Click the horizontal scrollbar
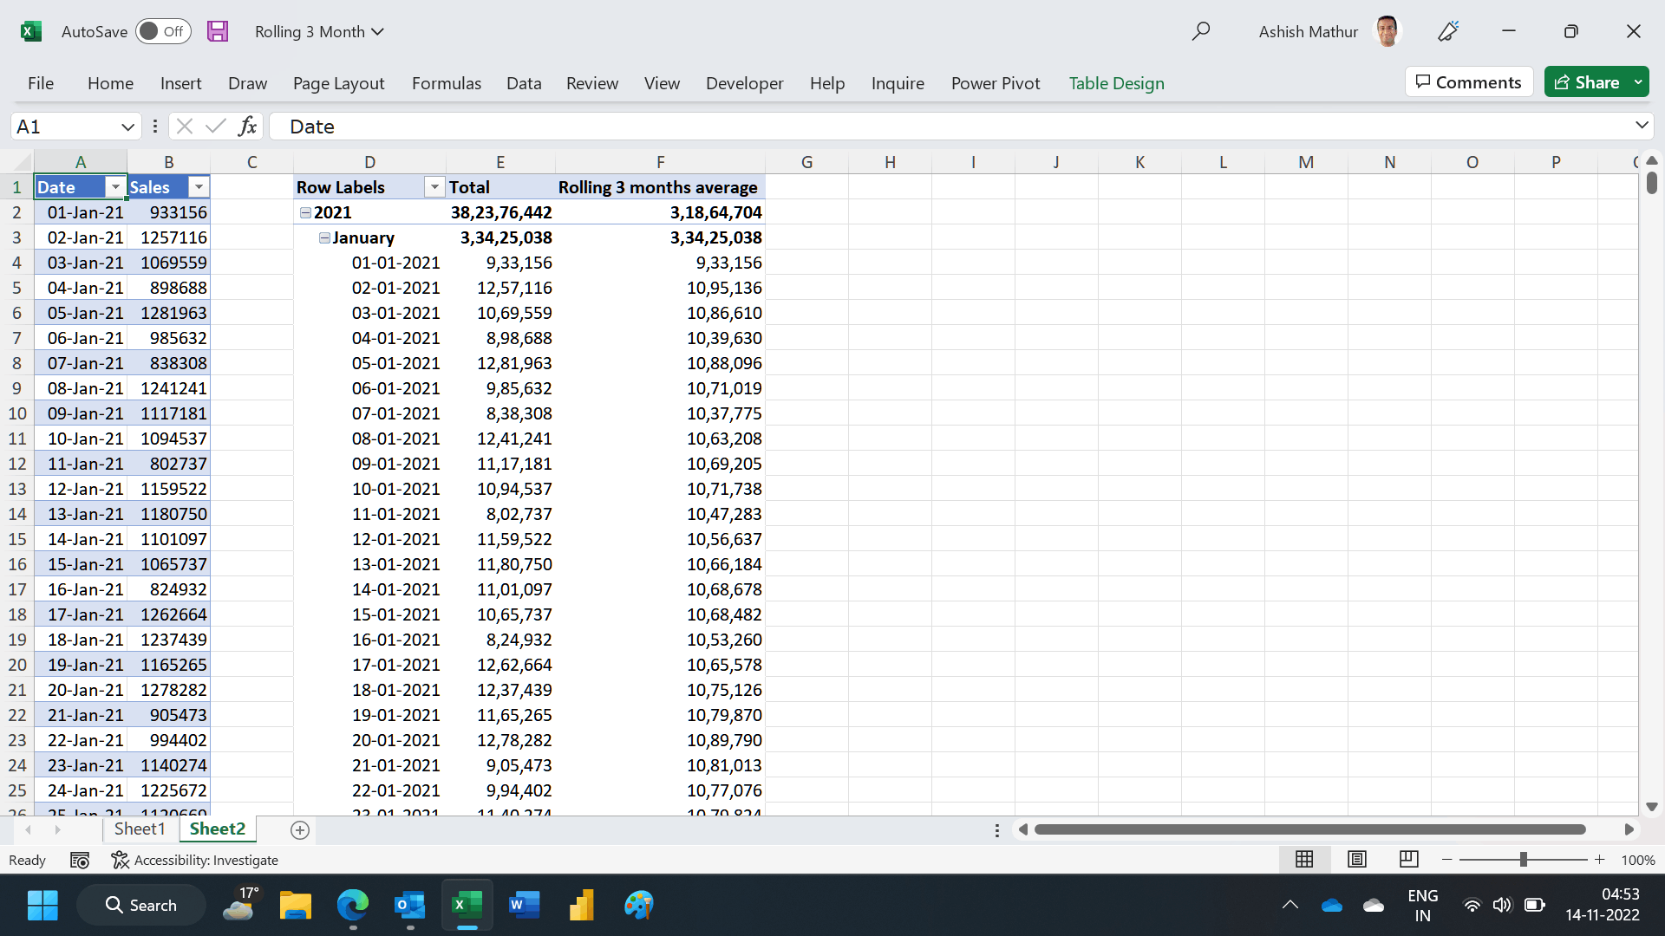The image size is (1665, 936). (x=1309, y=830)
